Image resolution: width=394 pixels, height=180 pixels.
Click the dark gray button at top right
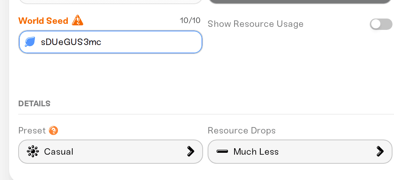(x=300, y=2)
